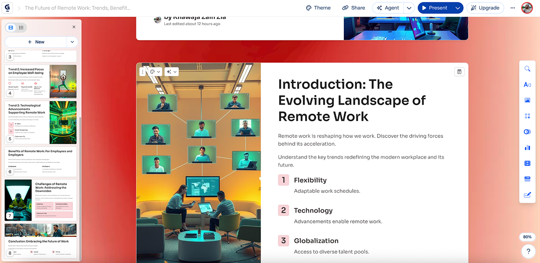Switch to filmstrip view in card panel

(x=10, y=27)
